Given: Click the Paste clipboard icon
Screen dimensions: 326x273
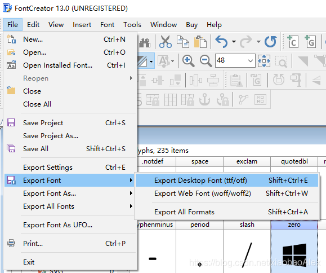Looking at the screenshot, I should (200, 41).
